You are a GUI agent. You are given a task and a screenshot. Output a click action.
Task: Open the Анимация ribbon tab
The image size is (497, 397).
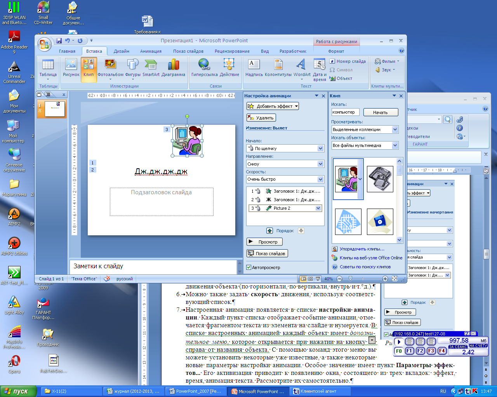[x=151, y=51]
